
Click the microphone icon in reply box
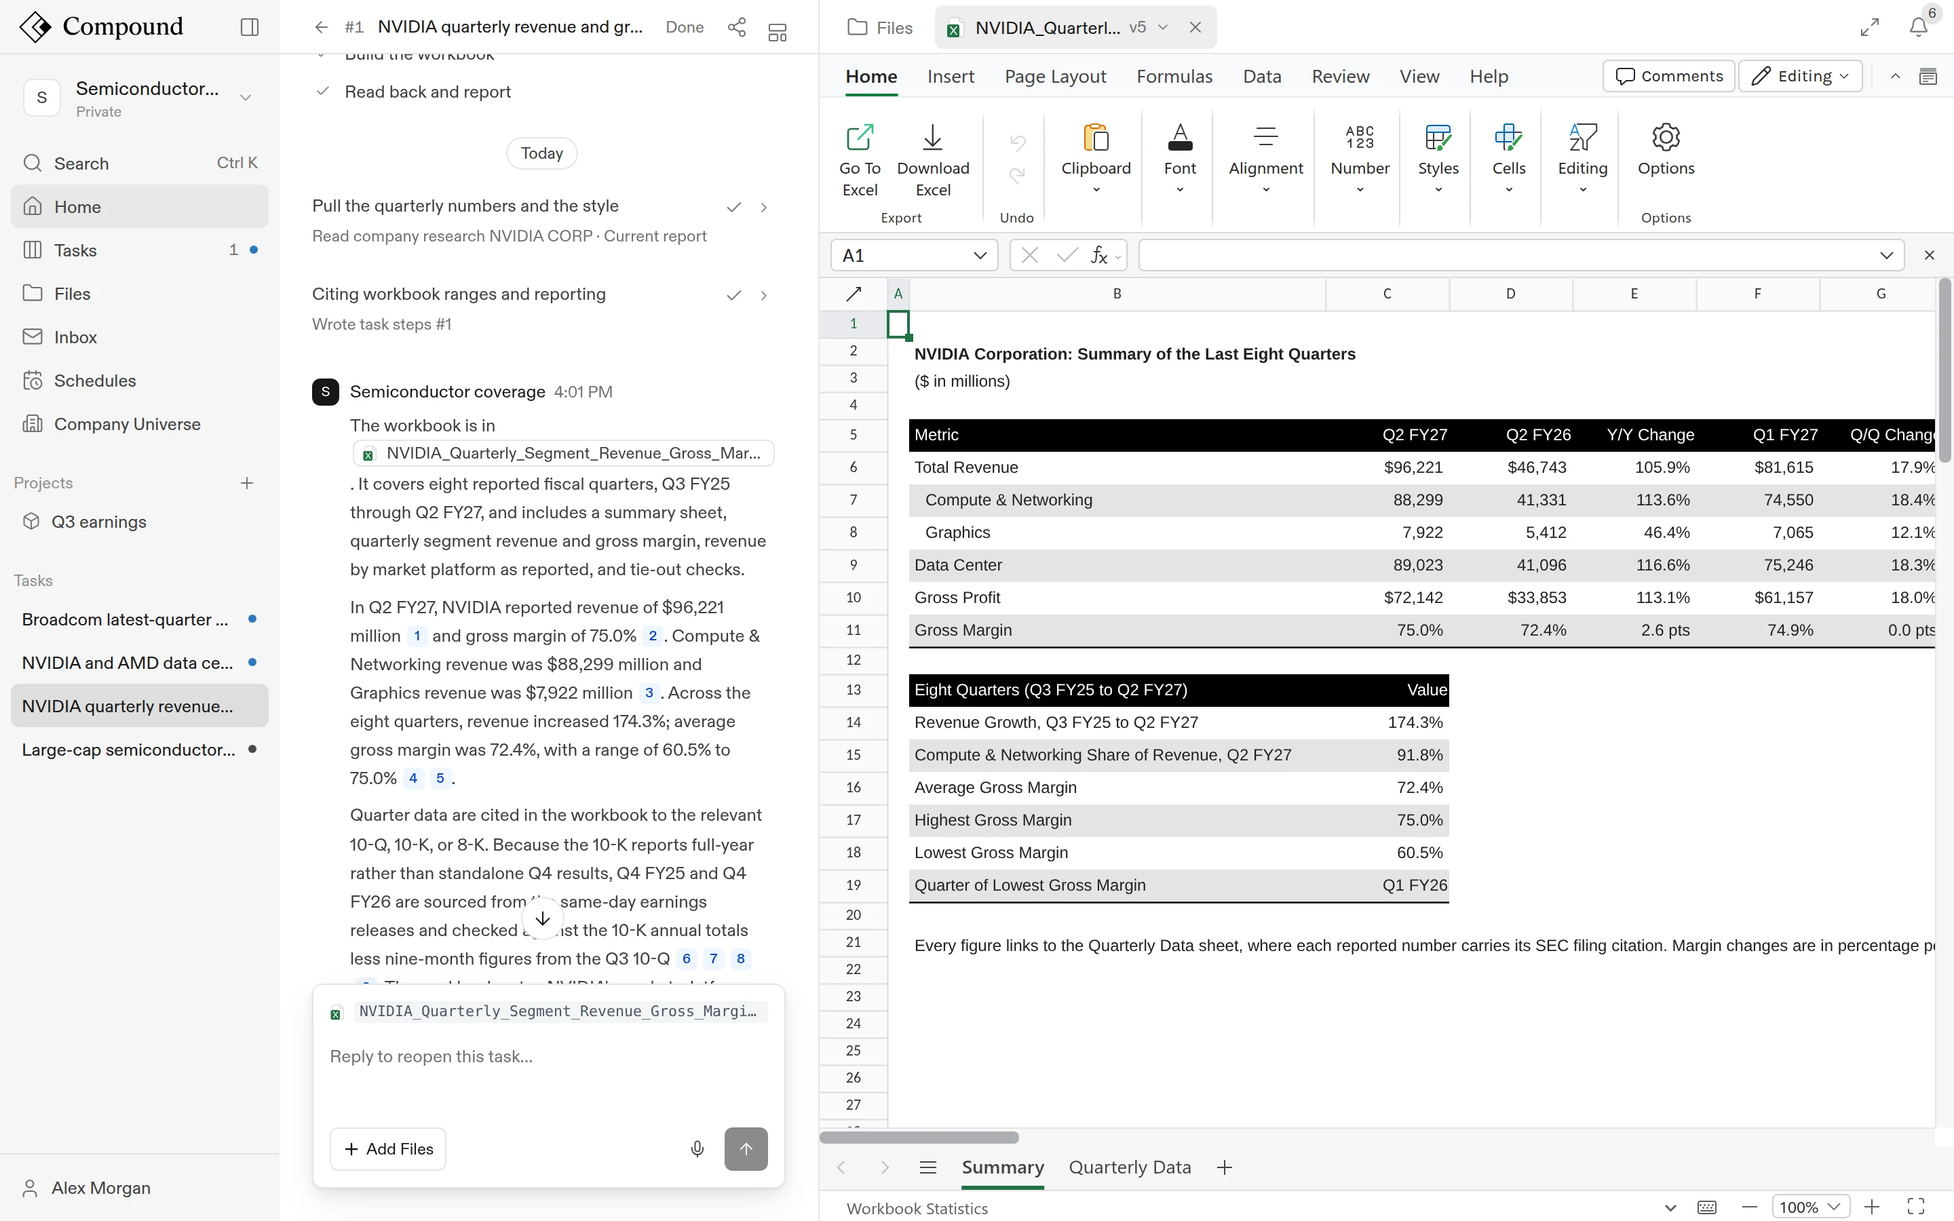(697, 1148)
